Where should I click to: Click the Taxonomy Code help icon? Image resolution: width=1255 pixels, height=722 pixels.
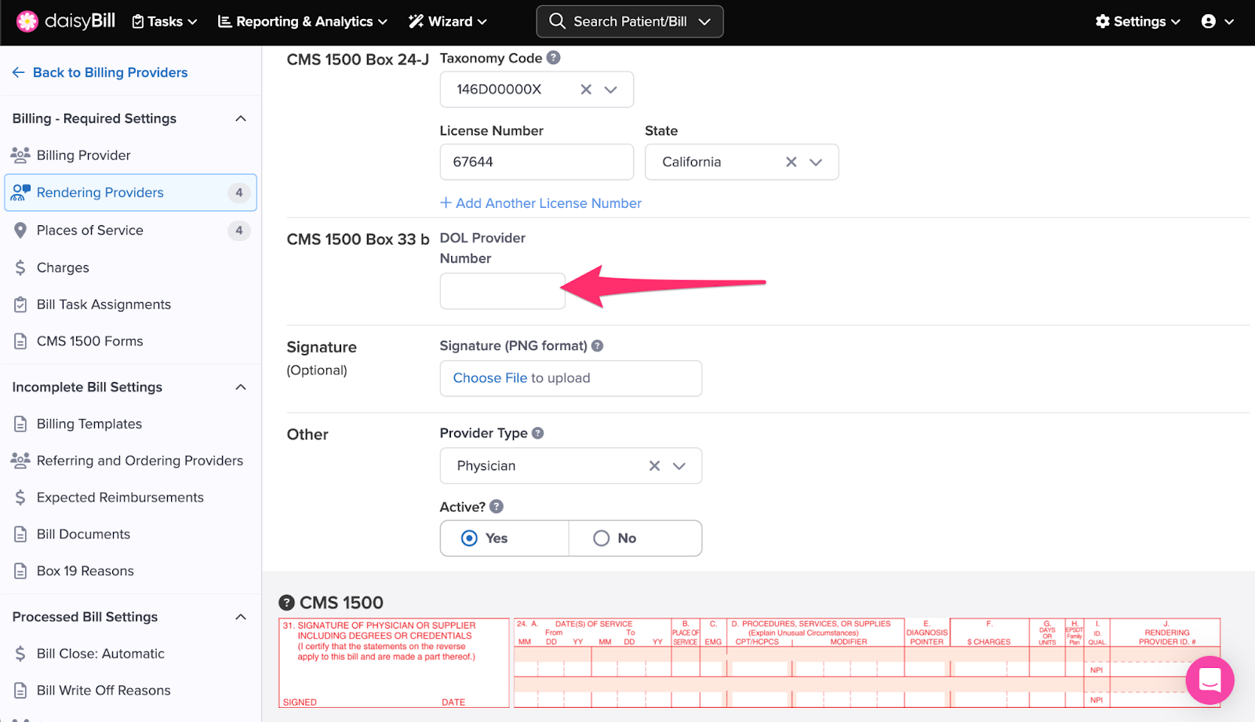[553, 58]
